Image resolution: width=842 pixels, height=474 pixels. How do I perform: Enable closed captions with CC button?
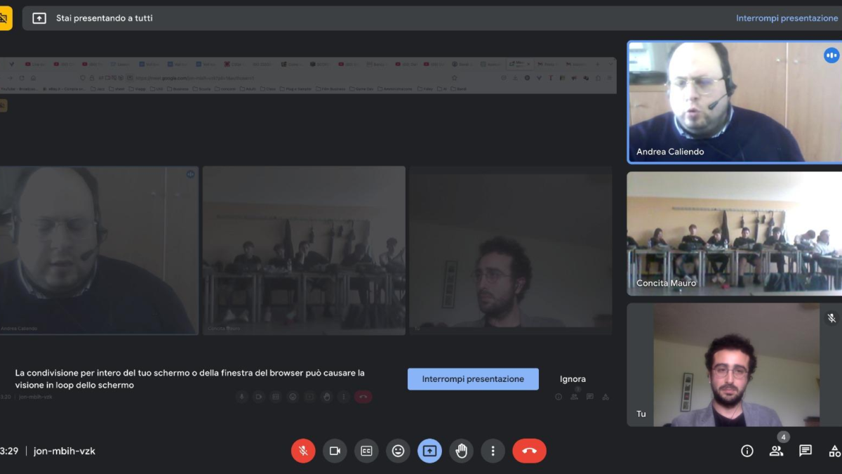[366, 451]
